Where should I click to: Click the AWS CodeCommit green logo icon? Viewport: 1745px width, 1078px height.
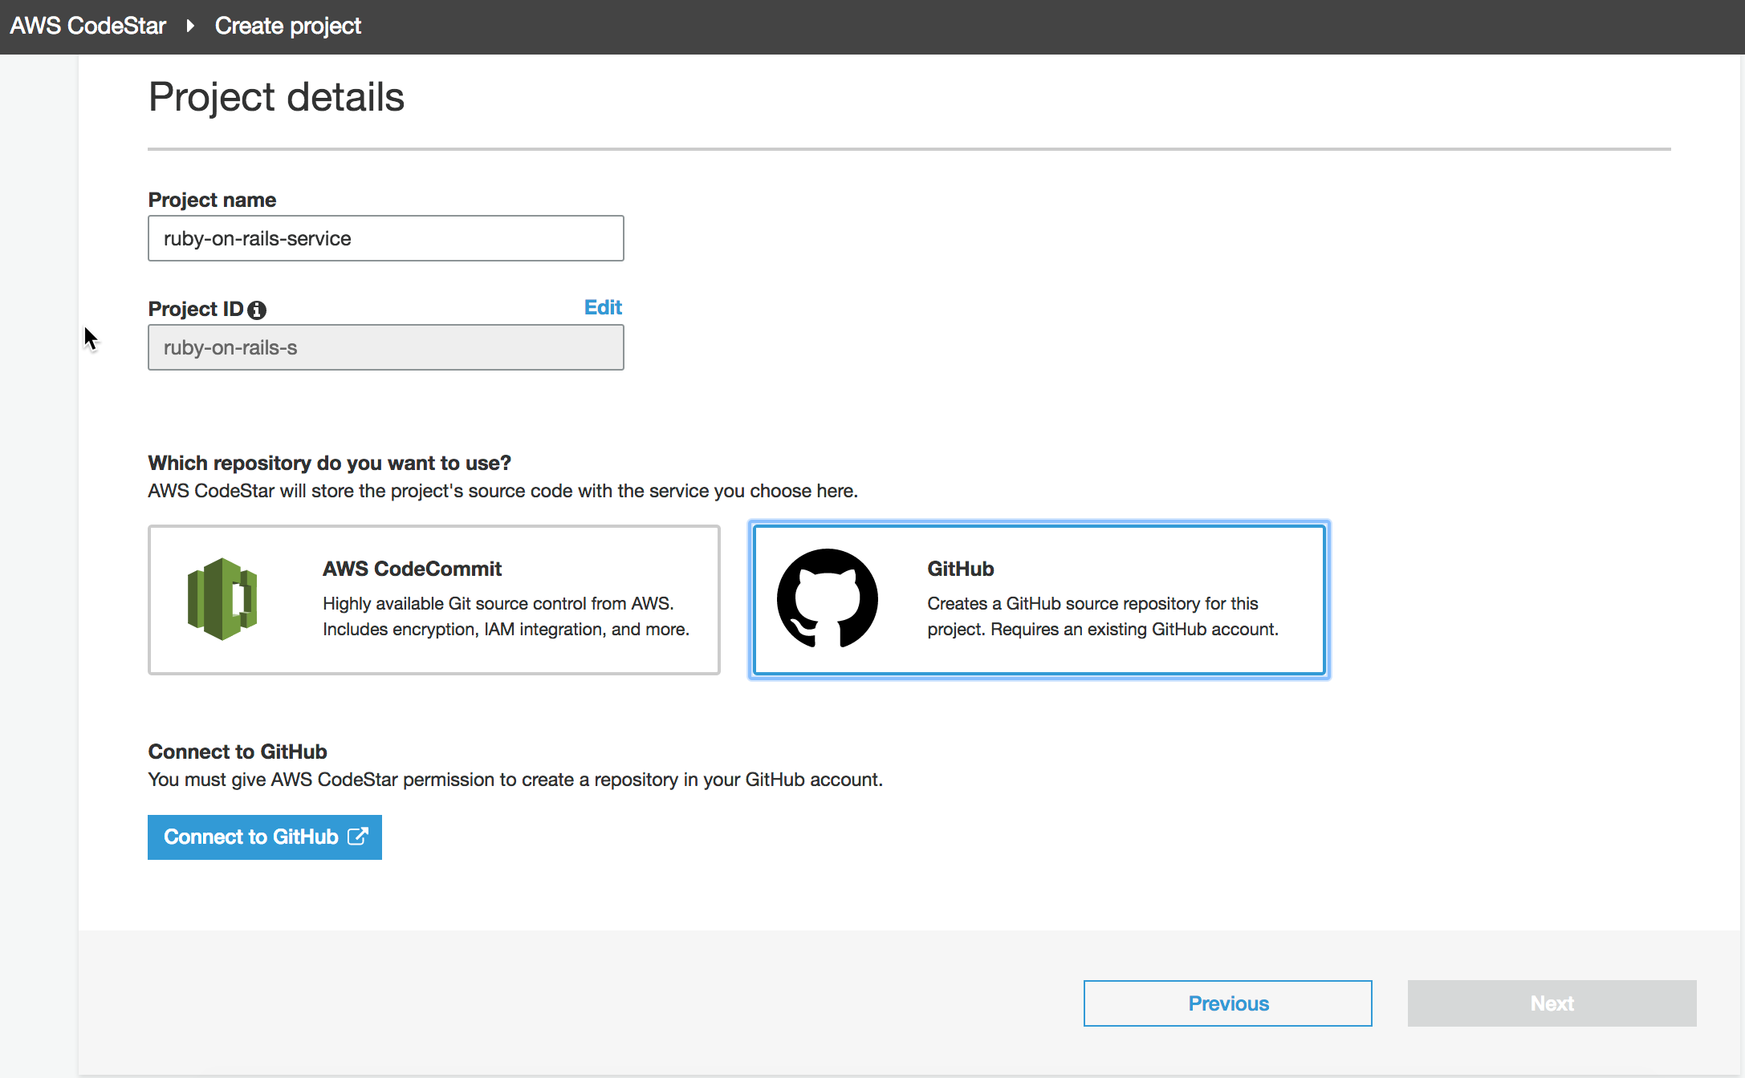point(222,599)
